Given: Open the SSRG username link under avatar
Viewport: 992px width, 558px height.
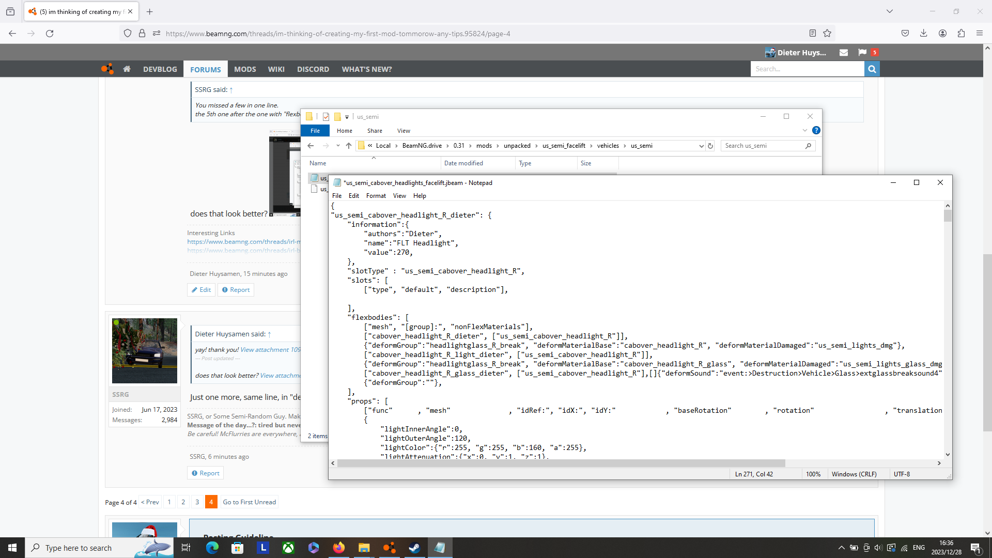Looking at the screenshot, I should (x=120, y=394).
